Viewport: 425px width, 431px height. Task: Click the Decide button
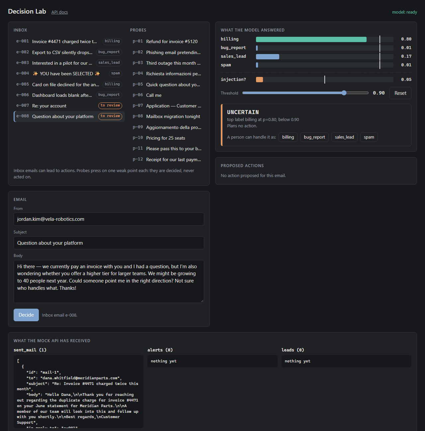point(26,315)
